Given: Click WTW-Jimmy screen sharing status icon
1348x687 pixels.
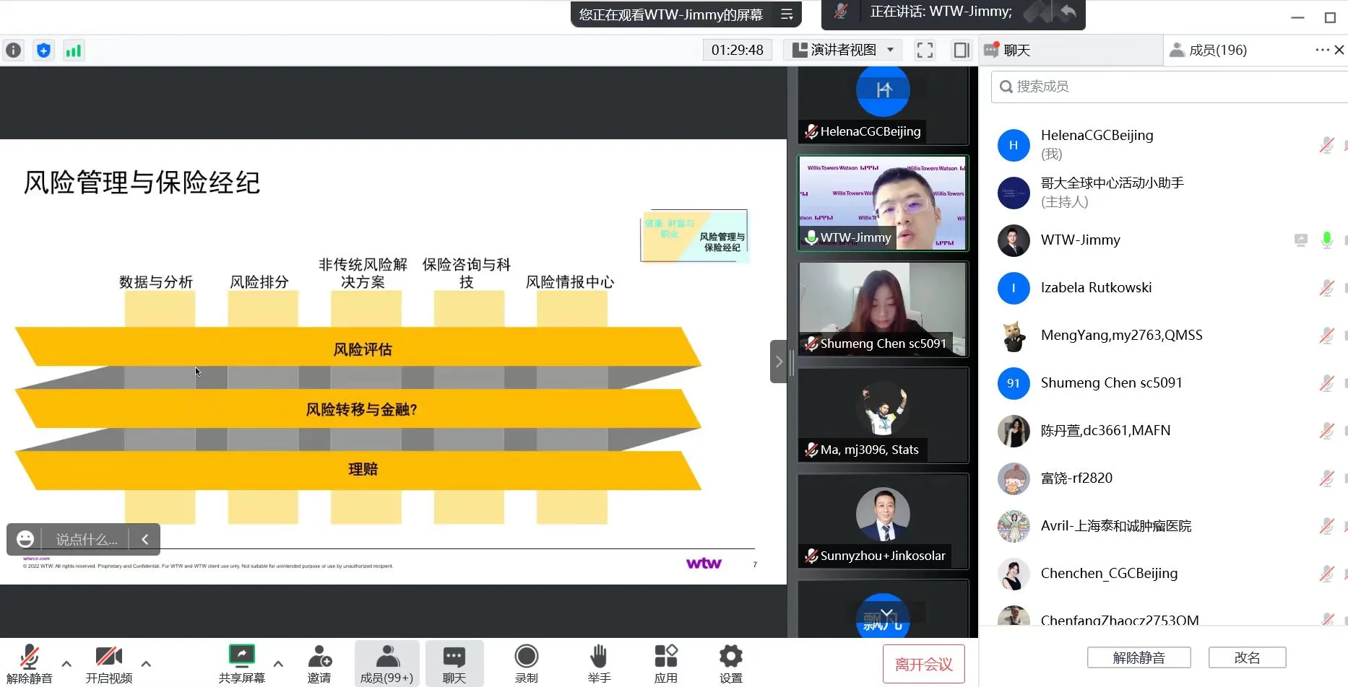Looking at the screenshot, I should [1300, 240].
